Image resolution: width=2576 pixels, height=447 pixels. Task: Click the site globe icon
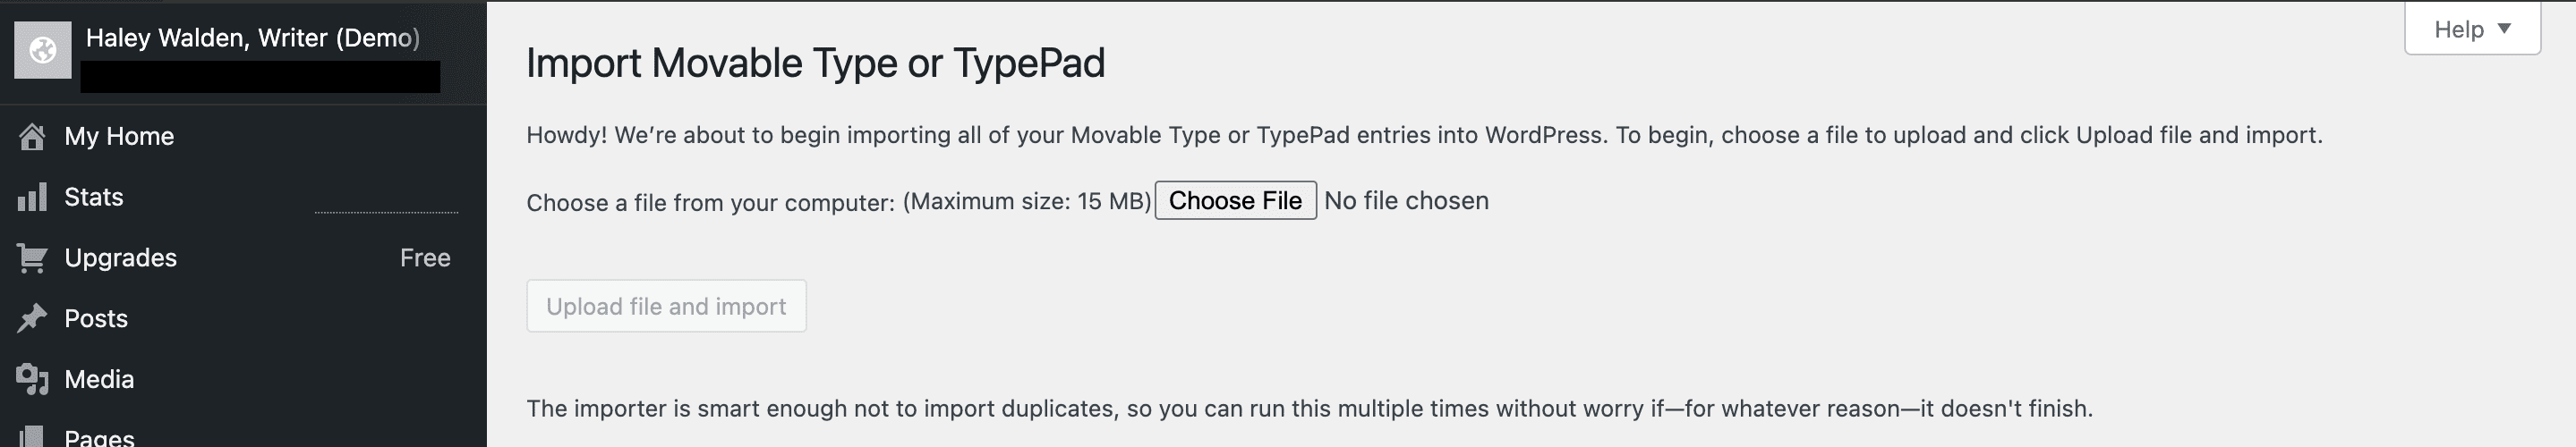coord(43,50)
